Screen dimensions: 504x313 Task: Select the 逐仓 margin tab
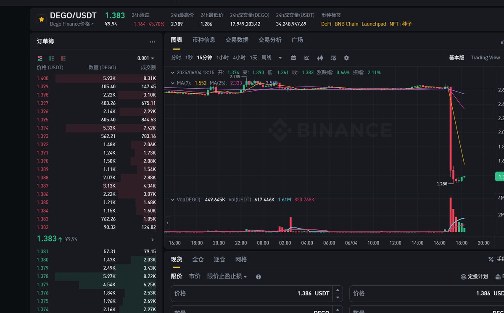[219, 259]
